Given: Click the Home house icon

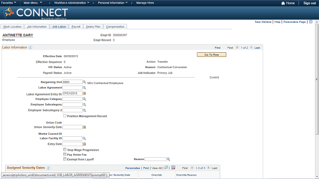Looking at the screenshot, I should coord(283,3).
